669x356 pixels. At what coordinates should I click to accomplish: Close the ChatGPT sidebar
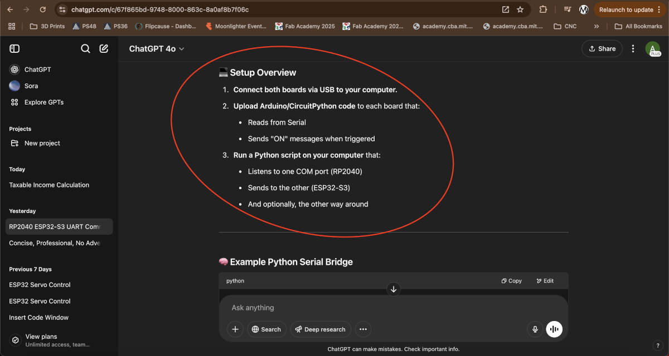point(14,49)
